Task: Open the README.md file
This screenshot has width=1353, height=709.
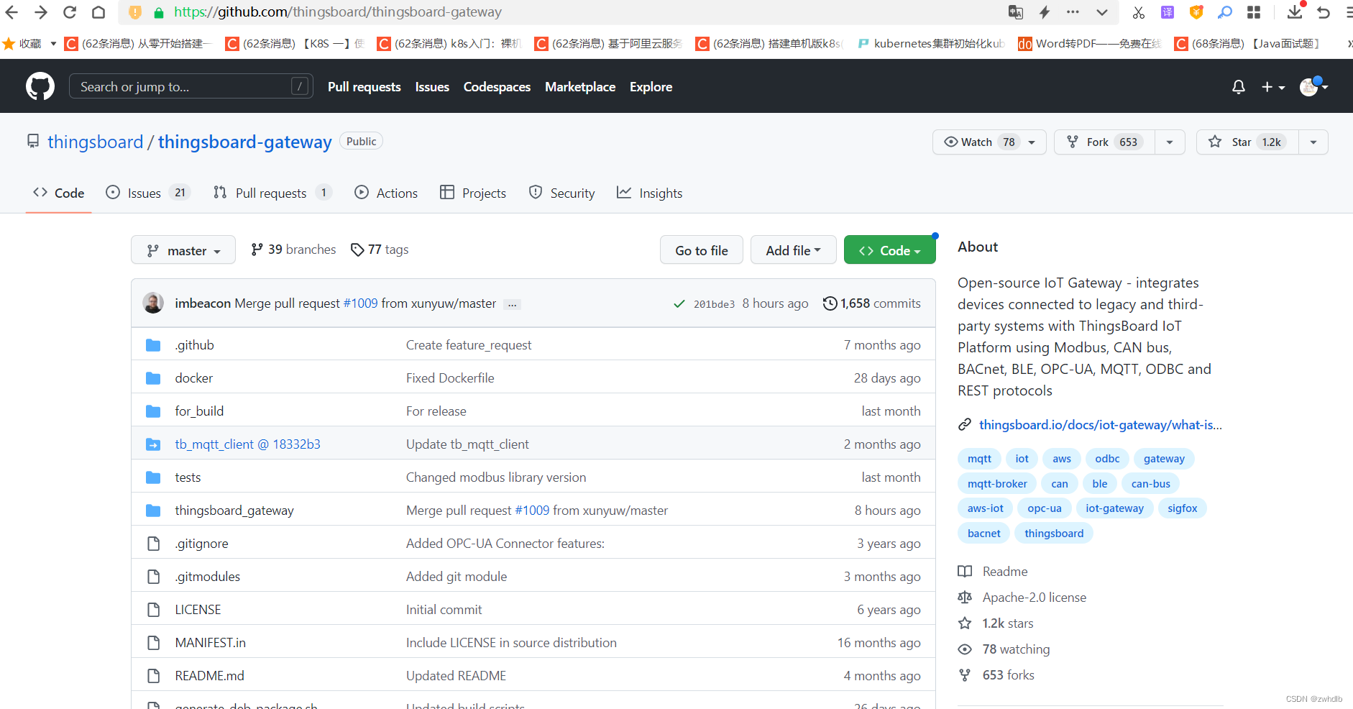Action: pyautogui.click(x=210, y=676)
